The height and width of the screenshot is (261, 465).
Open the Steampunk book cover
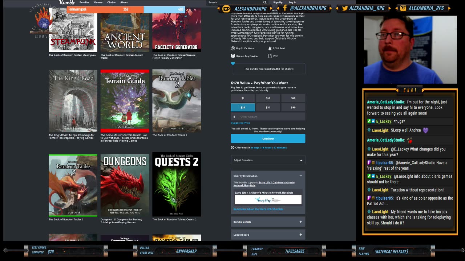tap(73, 30)
